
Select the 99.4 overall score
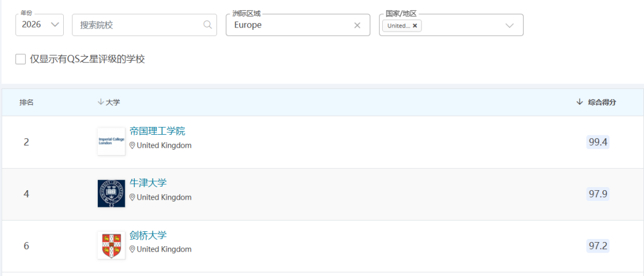[x=598, y=142]
